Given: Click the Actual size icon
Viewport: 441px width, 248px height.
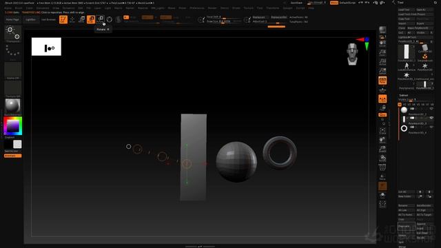Looking at the screenshot, I should coord(382,62).
